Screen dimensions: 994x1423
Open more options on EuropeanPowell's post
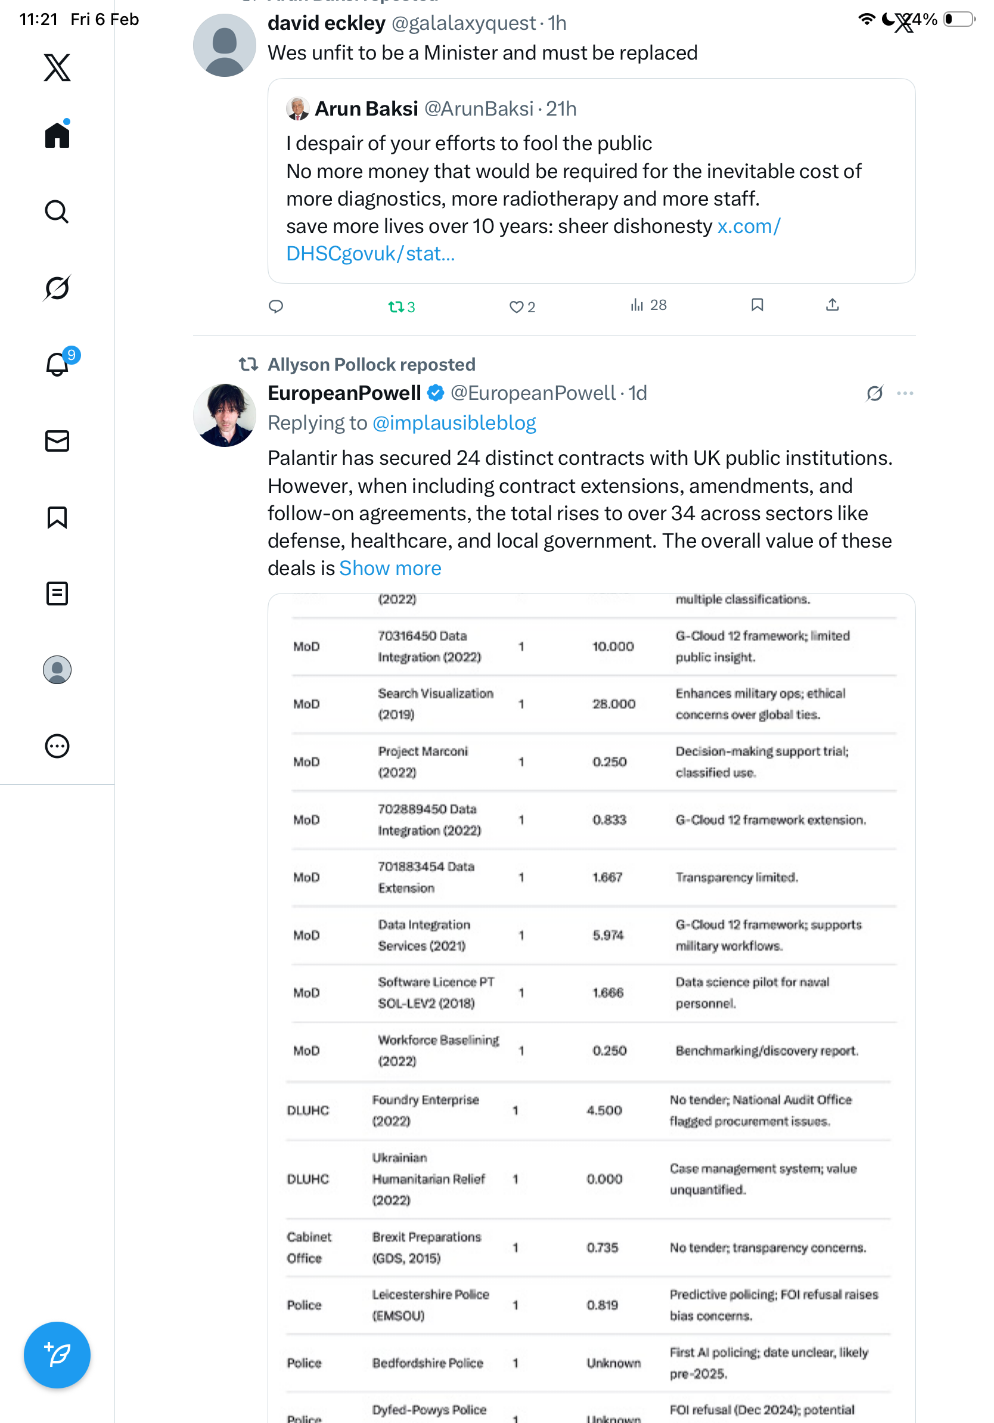point(905,393)
